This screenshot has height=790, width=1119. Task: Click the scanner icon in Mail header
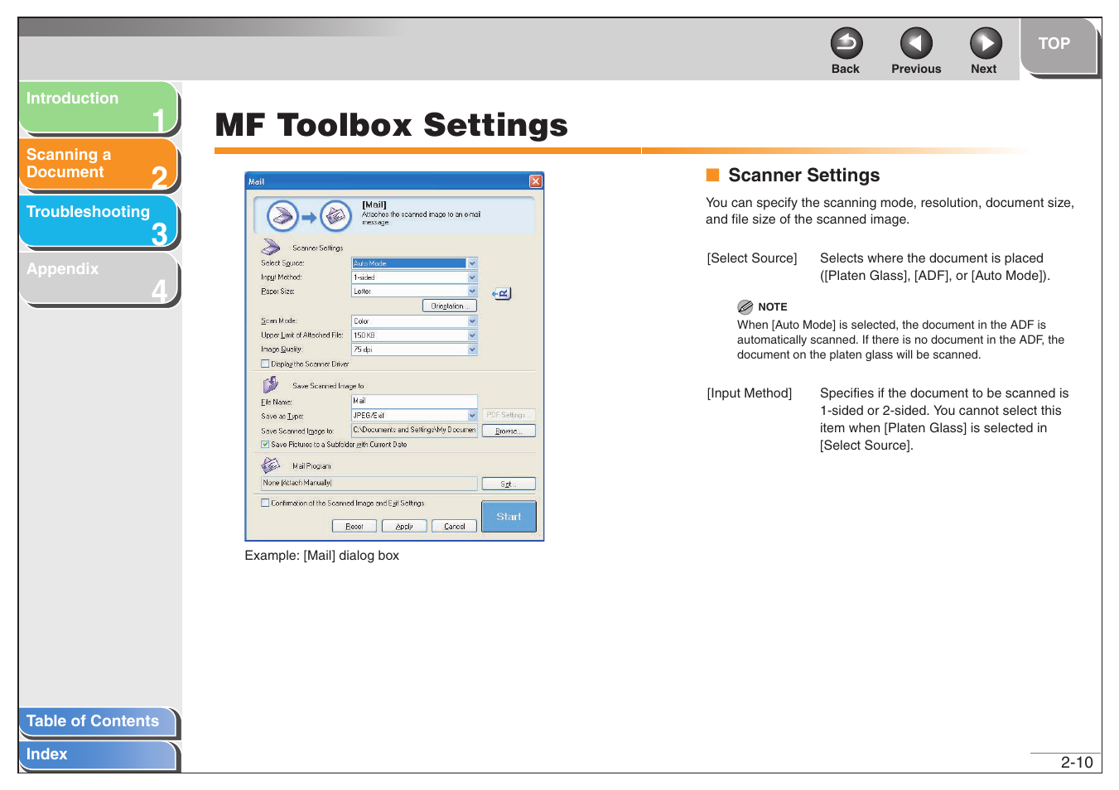(x=282, y=216)
